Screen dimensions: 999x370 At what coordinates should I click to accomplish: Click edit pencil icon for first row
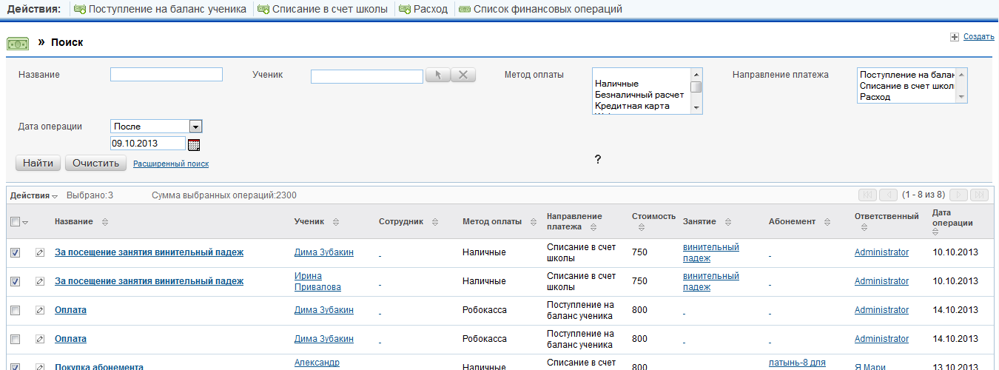pos(40,252)
